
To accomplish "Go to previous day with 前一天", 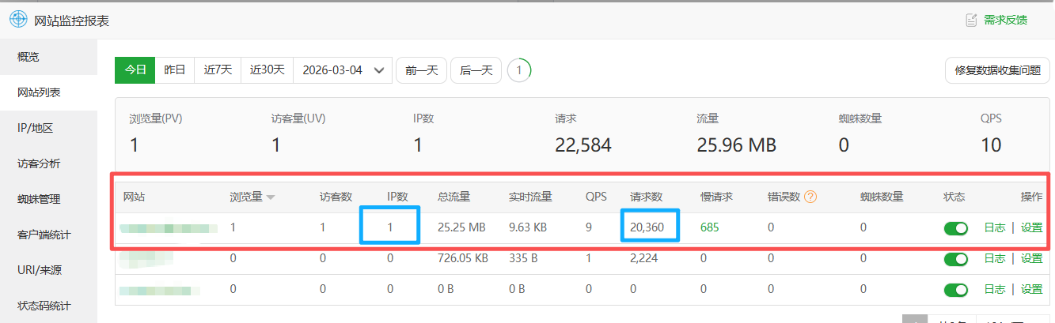I will (x=422, y=70).
